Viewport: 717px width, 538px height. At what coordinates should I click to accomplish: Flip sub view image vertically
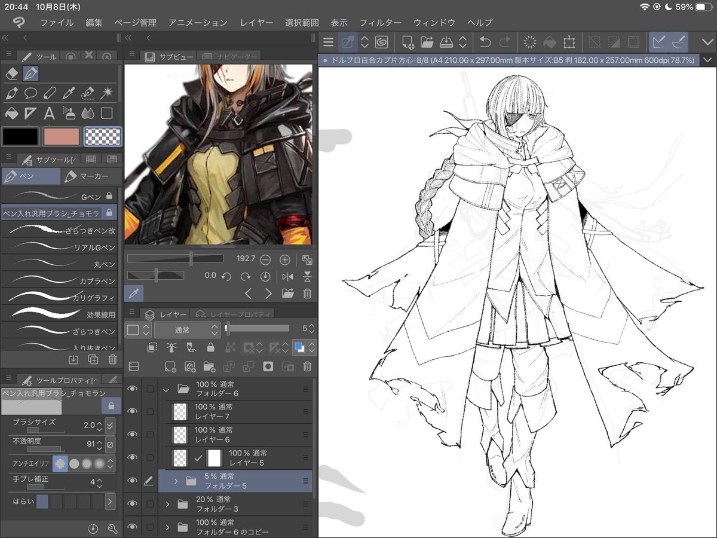pyautogui.click(x=307, y=277)
